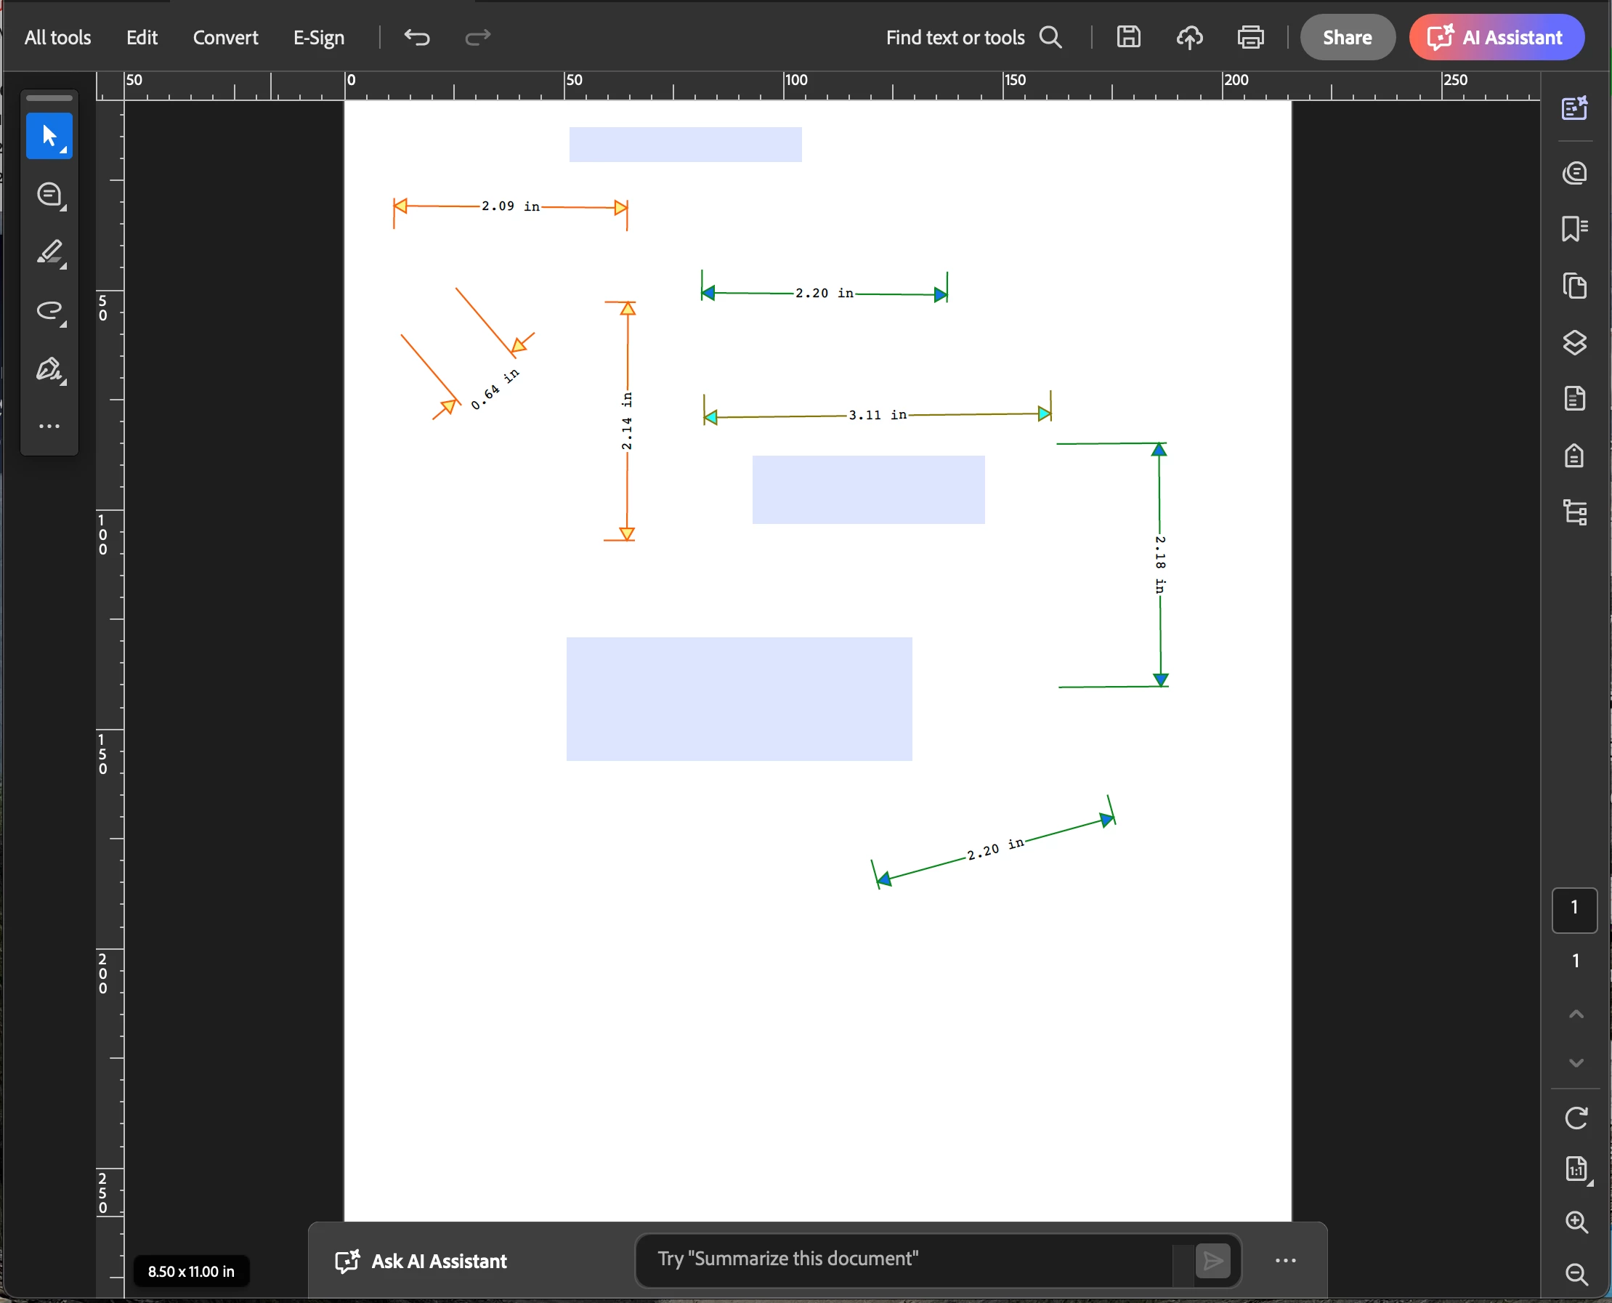
Task: Select the arrow selection tool
Action: 49,136
